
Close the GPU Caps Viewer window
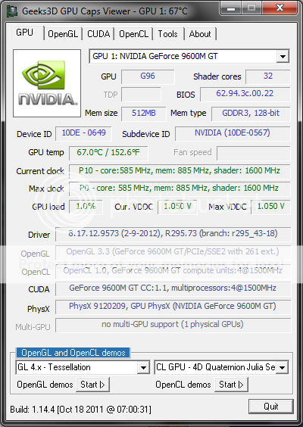tap(280, 9)
